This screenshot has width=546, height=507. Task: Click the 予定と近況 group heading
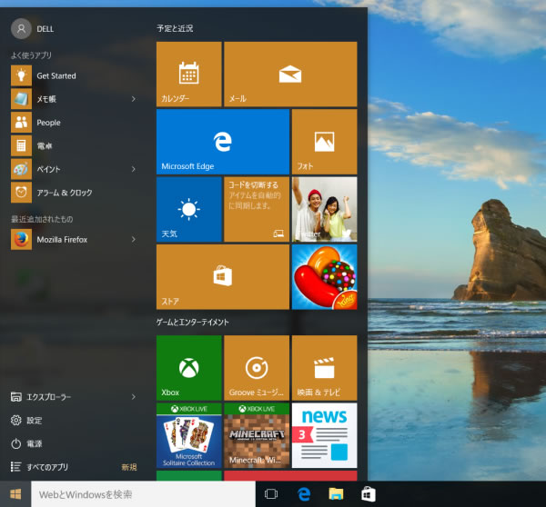pos(175,28)
